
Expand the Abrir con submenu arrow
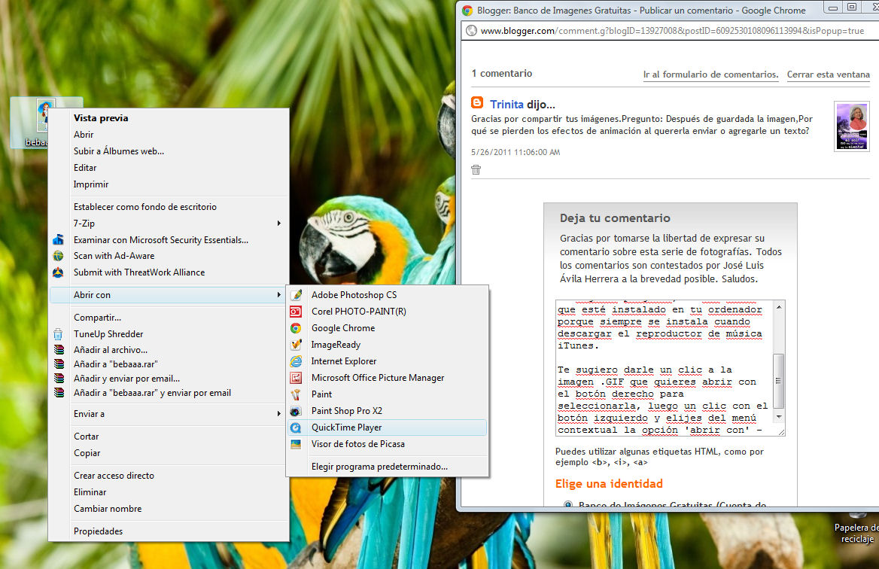click(x=278, y=295)
